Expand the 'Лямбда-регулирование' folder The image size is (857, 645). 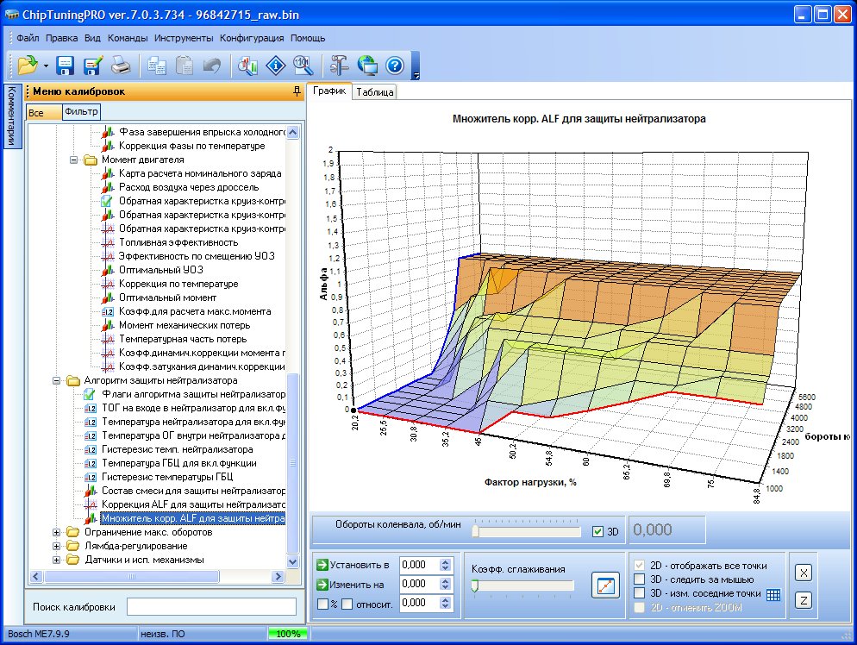(58, 546)
